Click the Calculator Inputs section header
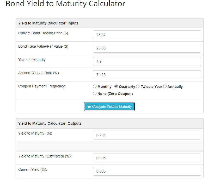This screenshot has height=184, width=214. 48,23
